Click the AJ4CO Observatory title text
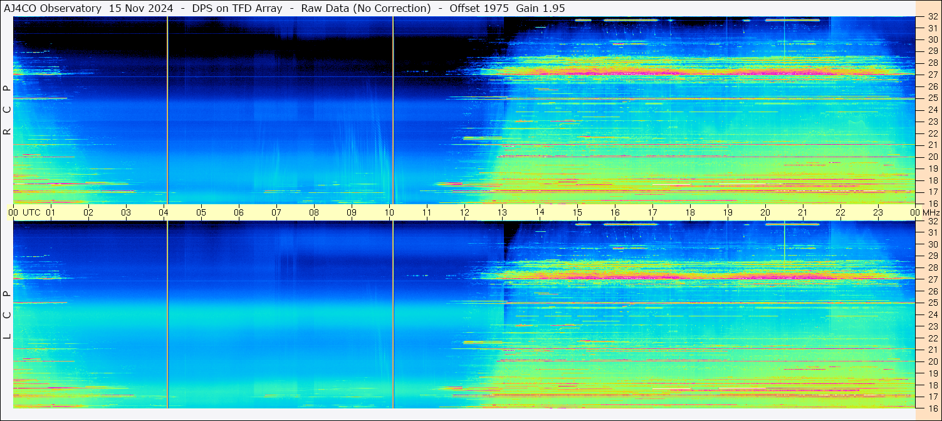 click(52, 8)
